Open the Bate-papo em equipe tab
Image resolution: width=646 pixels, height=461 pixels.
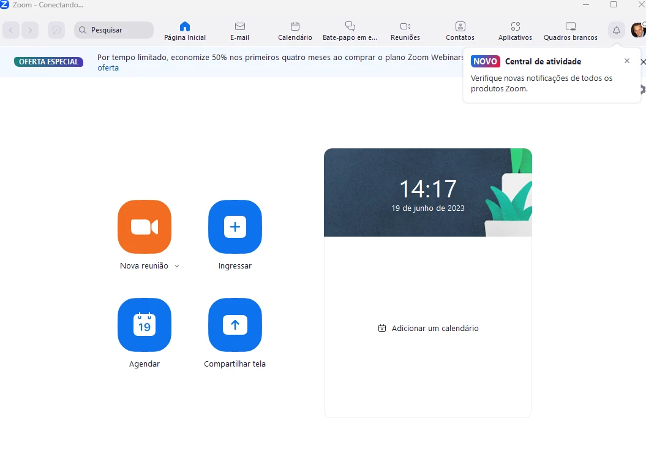point(350,31)
